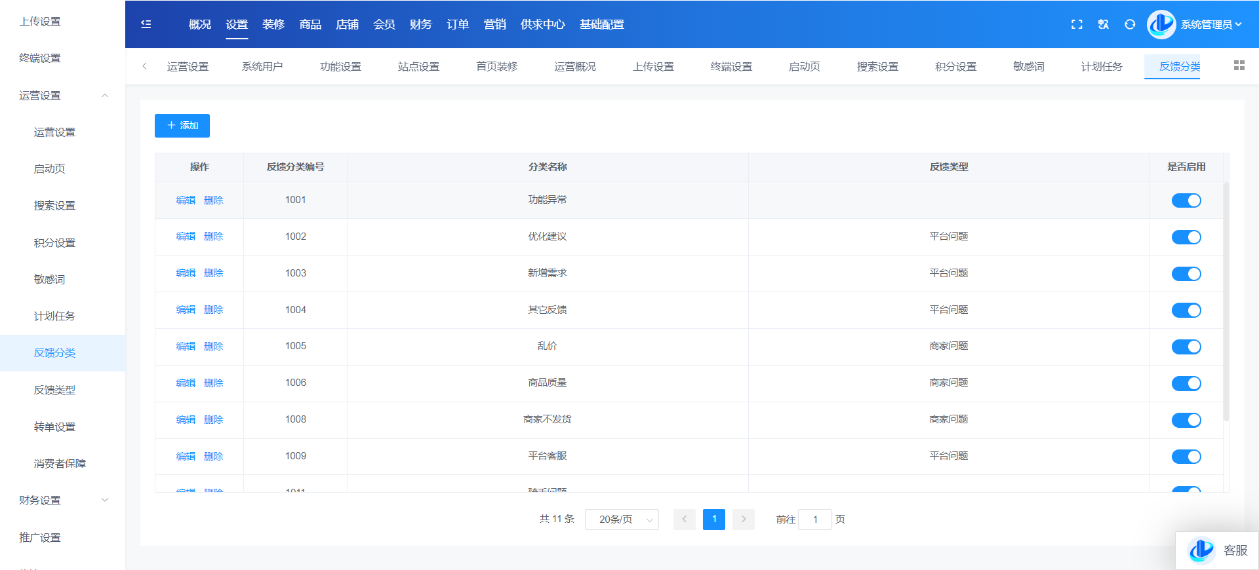Screen dimensions: 1259x570
Task: Switch off the 1009 平台客服 category toggle
Action: coord(1186,457)
